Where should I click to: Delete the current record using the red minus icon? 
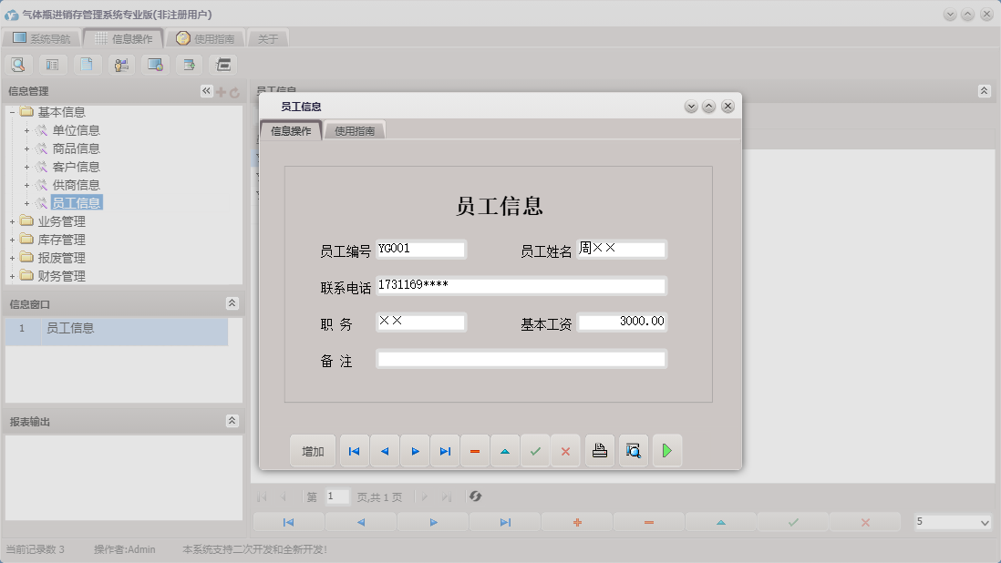pyautogui.click(x=475, y=450)
